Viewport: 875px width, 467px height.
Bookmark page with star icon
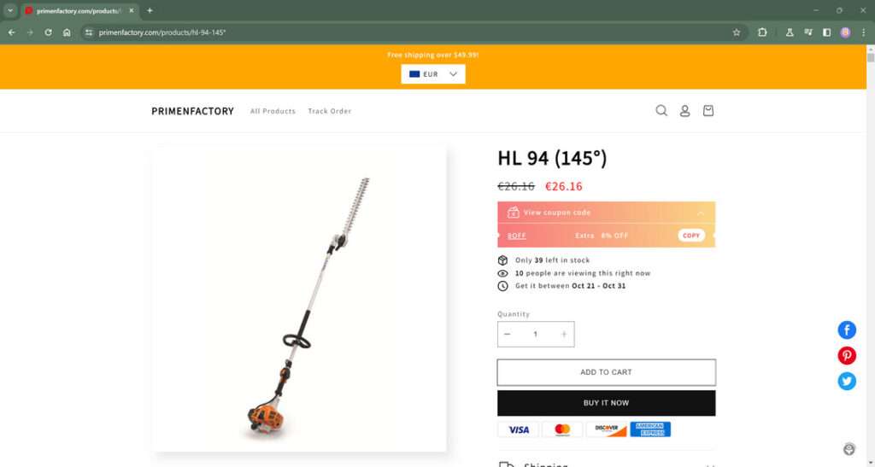[737, 32]
